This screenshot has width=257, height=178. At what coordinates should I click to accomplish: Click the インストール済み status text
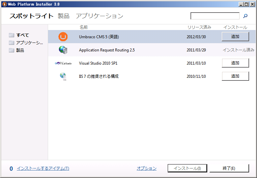[x=239, y=50]
